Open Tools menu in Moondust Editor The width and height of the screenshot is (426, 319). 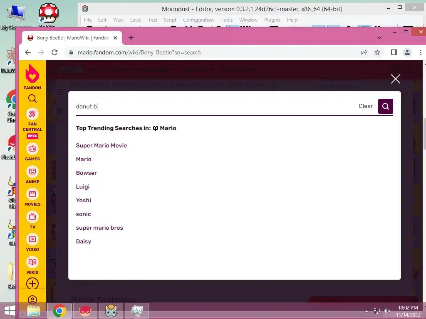227,20
